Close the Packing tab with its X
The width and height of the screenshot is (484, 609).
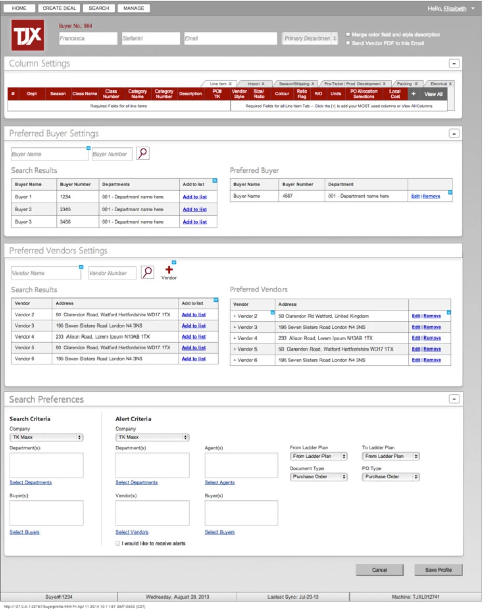coord(416,84)
